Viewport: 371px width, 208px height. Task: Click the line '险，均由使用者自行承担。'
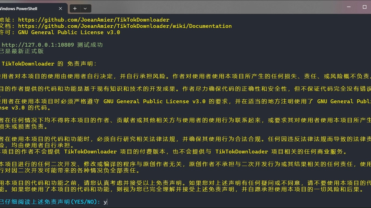[x=37, y=145]
